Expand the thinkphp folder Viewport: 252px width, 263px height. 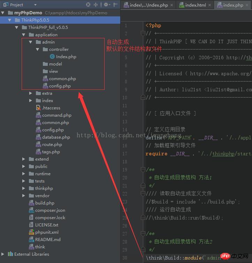tap(23, 188)
